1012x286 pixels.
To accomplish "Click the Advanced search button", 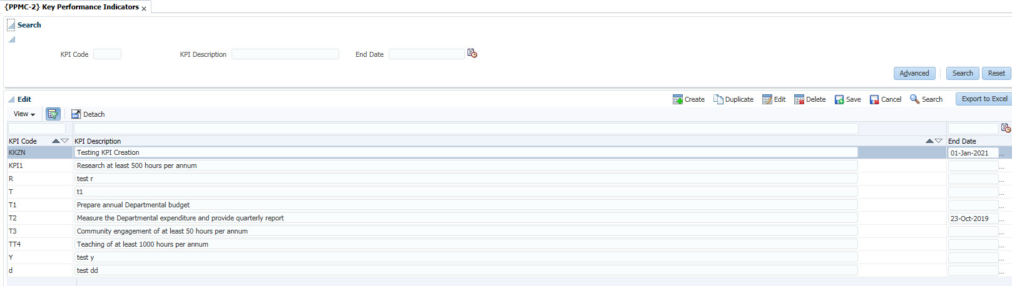I will [x=914, y=73].
